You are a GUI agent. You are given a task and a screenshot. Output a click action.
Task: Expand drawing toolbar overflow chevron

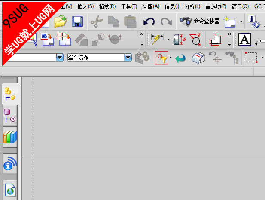(142, 34)
